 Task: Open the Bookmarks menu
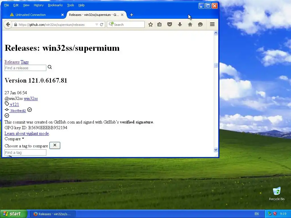(55, 5)
